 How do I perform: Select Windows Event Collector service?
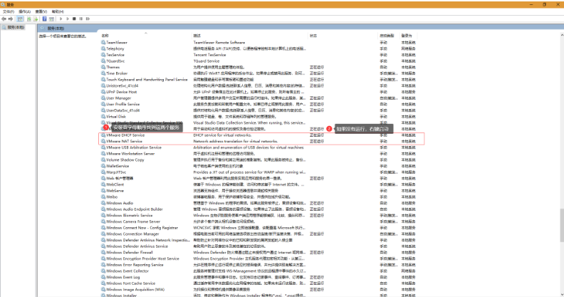127,271
